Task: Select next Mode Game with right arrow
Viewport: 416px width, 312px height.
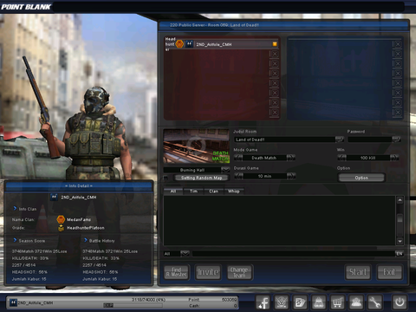Action: pos(290,158)
